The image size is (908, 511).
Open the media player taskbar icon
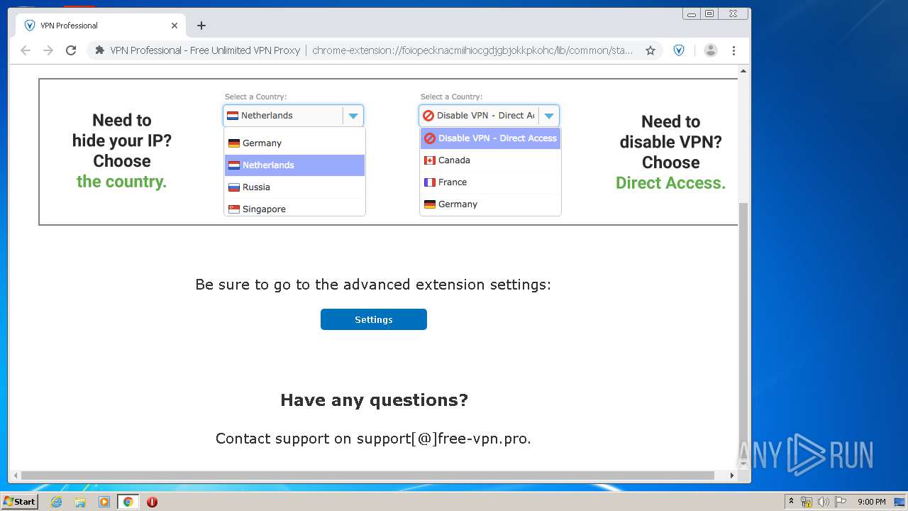coord(104,502)
